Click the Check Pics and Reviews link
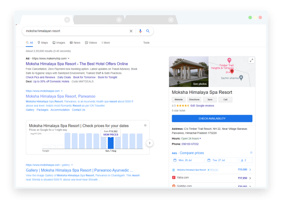 tap(40, 77)
